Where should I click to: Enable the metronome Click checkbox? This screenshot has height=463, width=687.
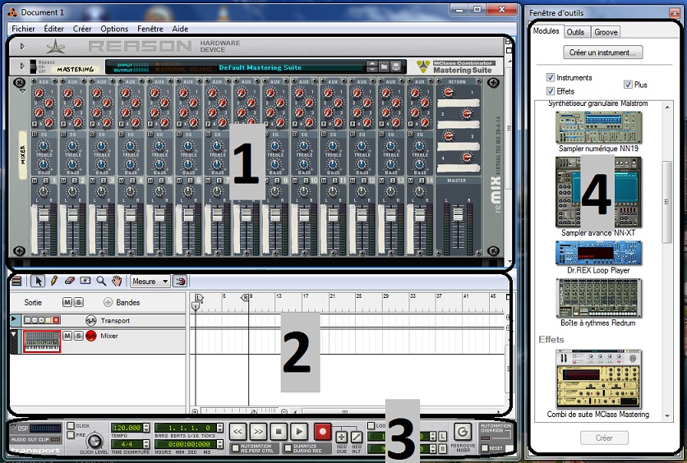tap(71, 426)
